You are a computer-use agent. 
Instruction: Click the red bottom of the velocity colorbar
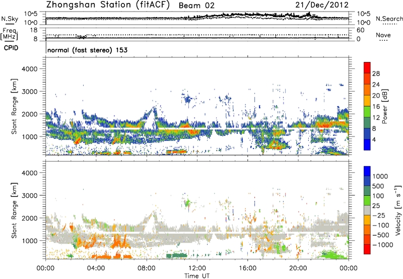367,249
